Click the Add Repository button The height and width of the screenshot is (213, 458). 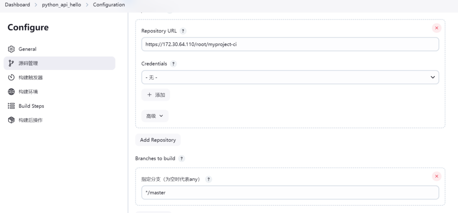coord(158,140)
